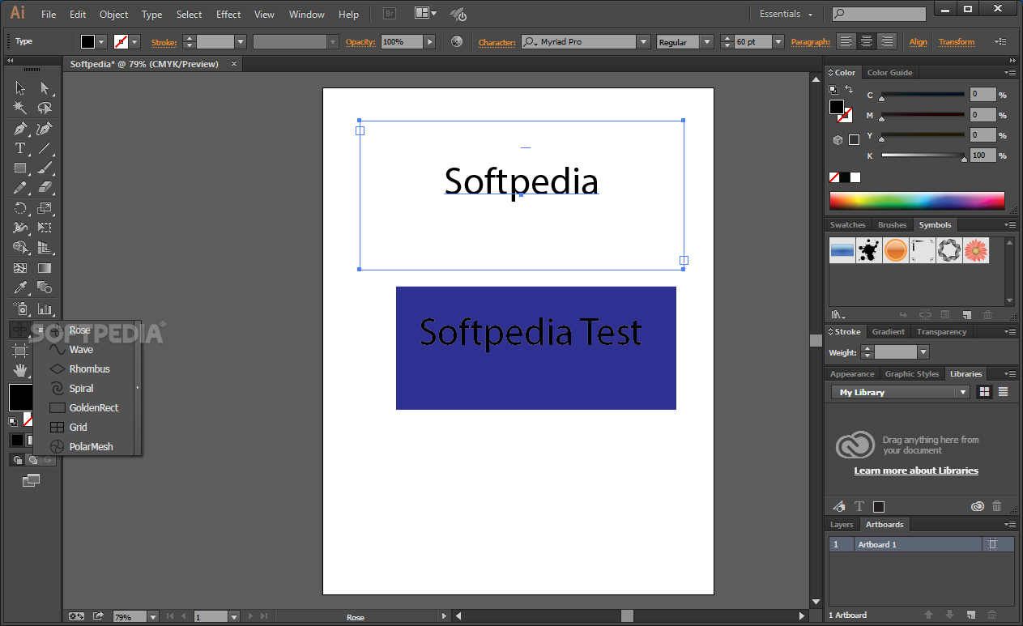Click the Bridge (Br) icon

(x=390, y=14)
